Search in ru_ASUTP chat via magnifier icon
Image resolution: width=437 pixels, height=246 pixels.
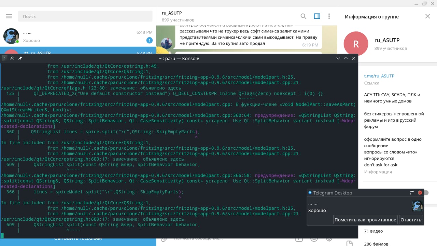coord(303,16)
